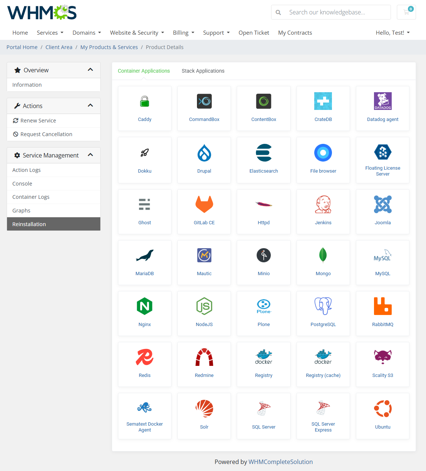Pick the PostgreSQL elephant icon
This screenshot has height=471, width=426.
pos(323,306)
